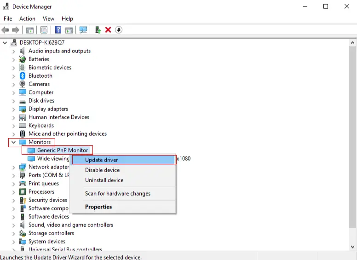Open the Properties toolbar icon
The height and width of the screenshot is (260, 357).
(x=44, y=30)
